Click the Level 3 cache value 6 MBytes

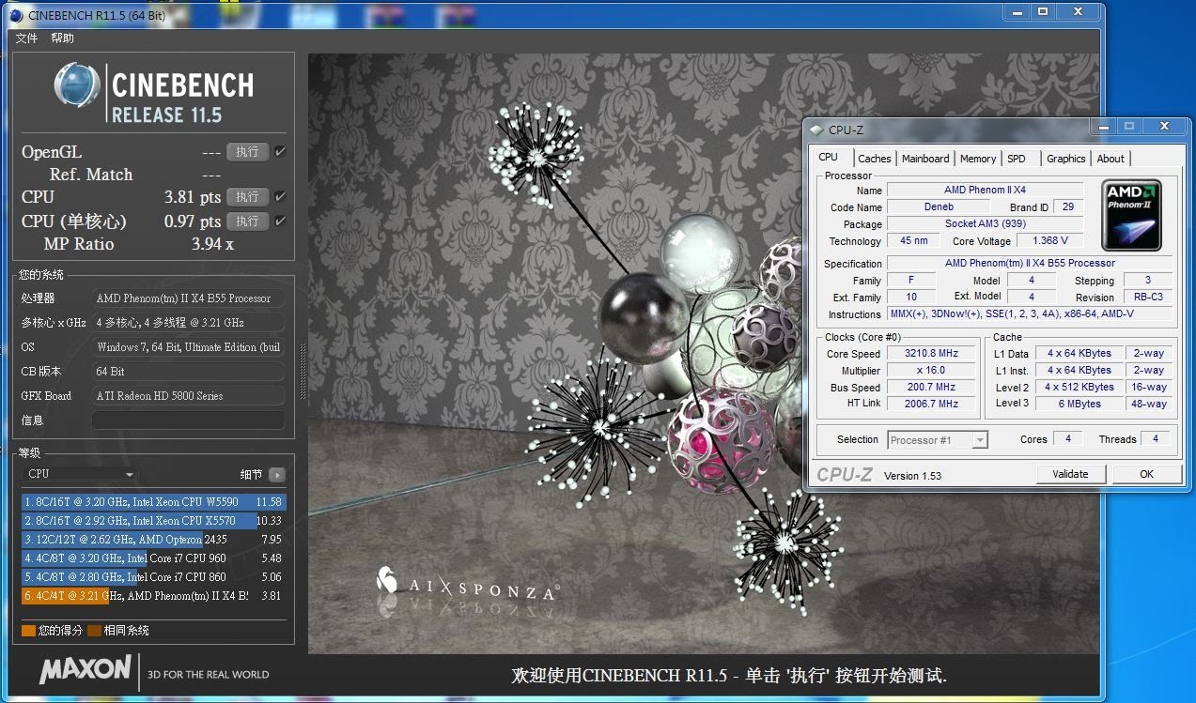pyautogui.click(x=1080, y=404)
